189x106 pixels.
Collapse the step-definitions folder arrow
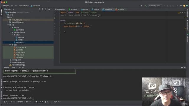click(x=10, y=32)
